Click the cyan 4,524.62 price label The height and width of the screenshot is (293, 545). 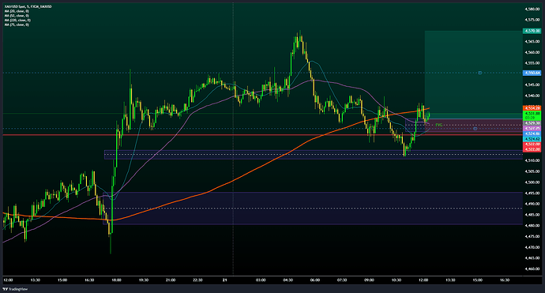coord(532,139)
